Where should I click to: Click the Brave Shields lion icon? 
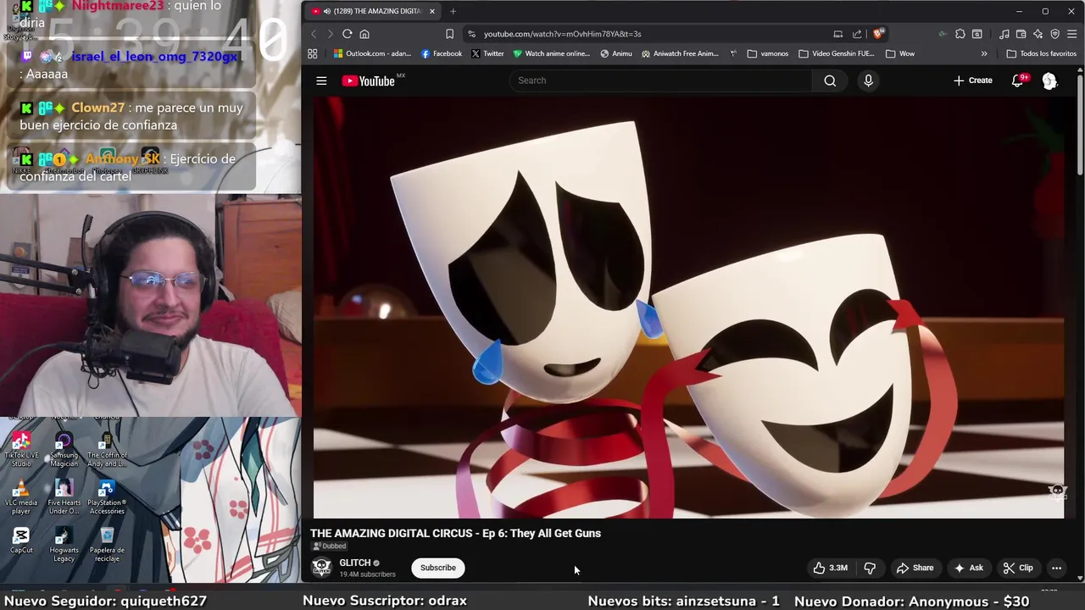879,34
